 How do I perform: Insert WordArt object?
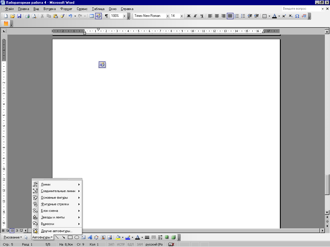(90, 237)
